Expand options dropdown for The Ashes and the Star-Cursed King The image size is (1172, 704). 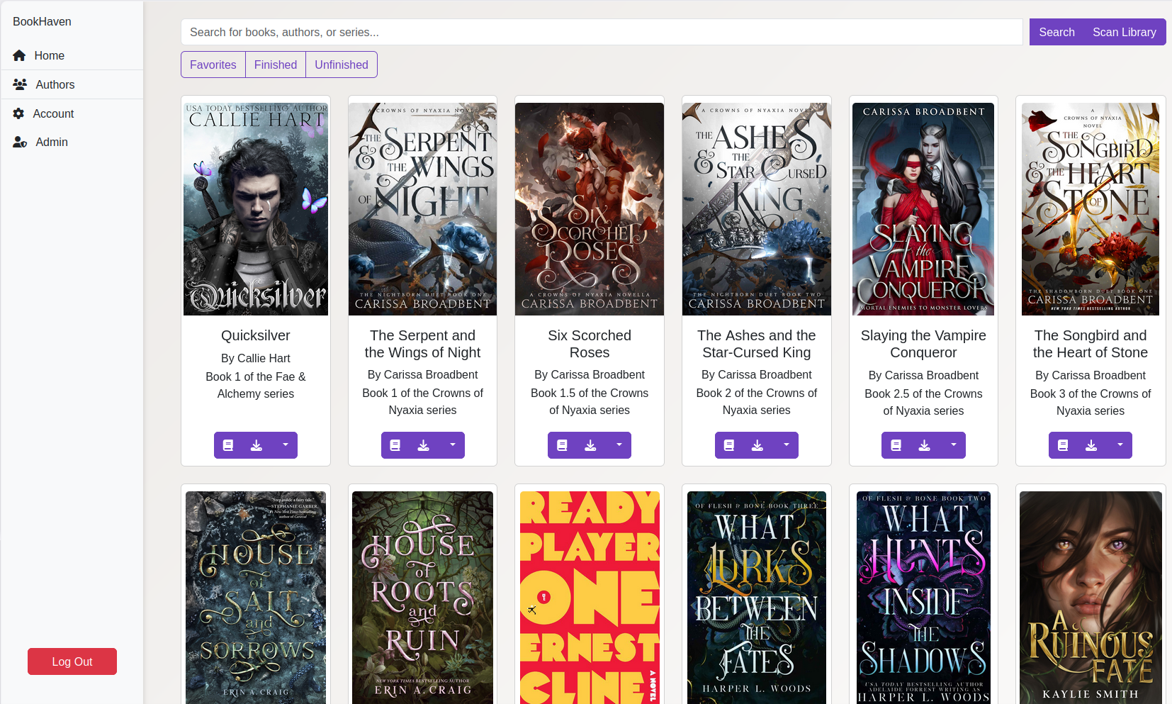[x=786, y=445]
